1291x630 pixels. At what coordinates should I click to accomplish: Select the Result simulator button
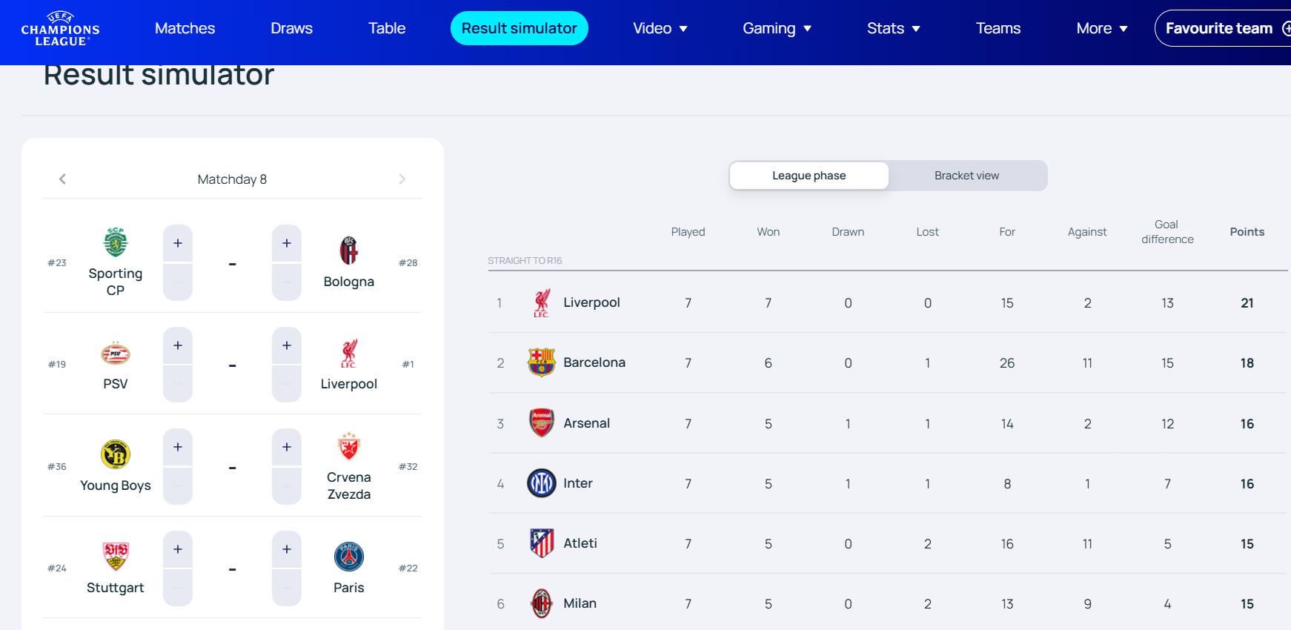tap(519, 27)
